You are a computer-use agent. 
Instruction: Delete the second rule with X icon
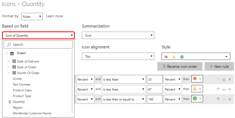pos(230,89)
